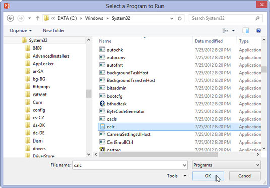Select the ar-SA folder

[x=38, y=71]
